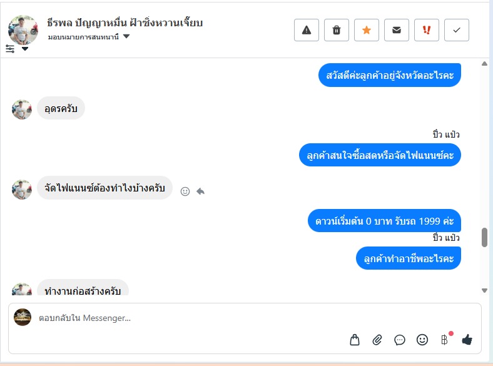Mark conversation done with the checkmark button
The image size is (493, 366).
[457, 30]
